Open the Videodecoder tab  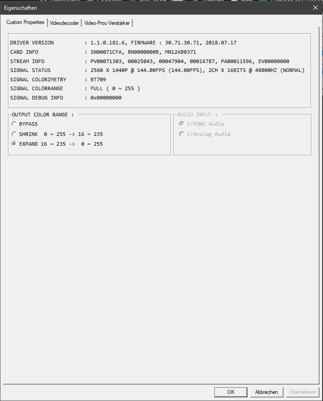pos(64,23)
